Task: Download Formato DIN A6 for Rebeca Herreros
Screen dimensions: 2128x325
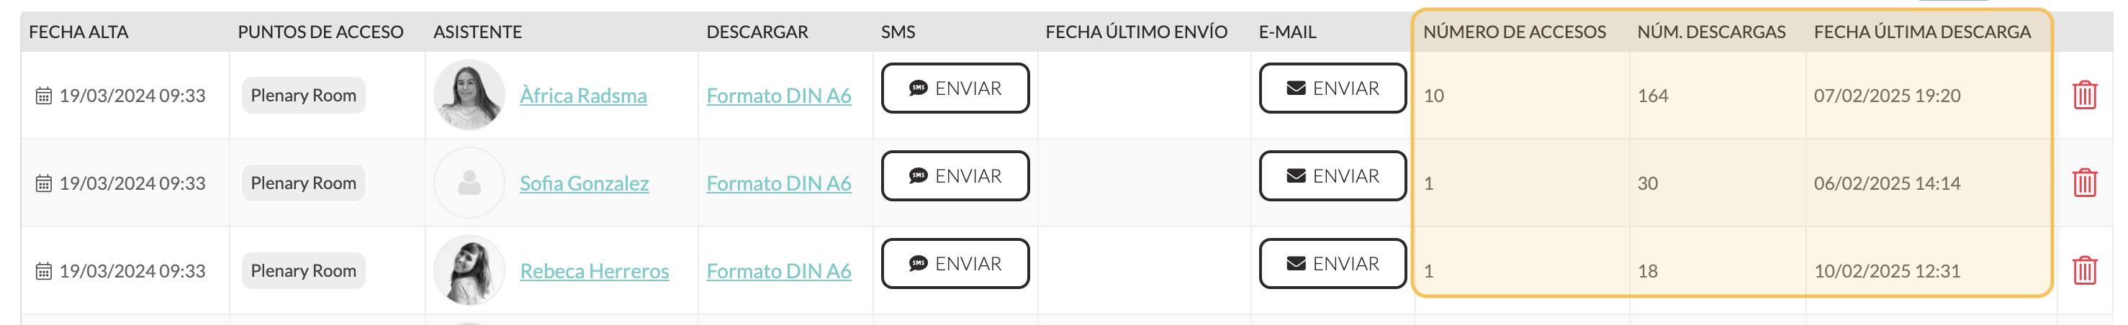Action: pyautogui.click(x=779, y=270)
